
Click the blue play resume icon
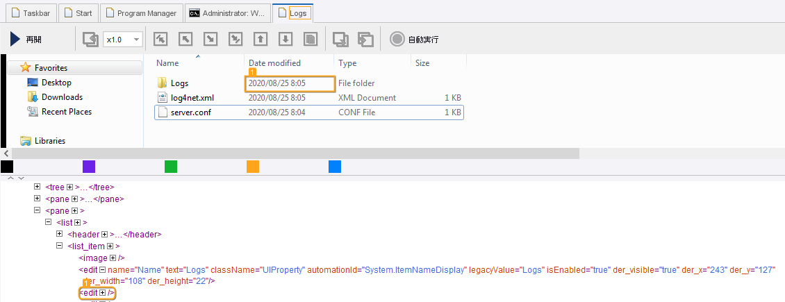(15, 39)
